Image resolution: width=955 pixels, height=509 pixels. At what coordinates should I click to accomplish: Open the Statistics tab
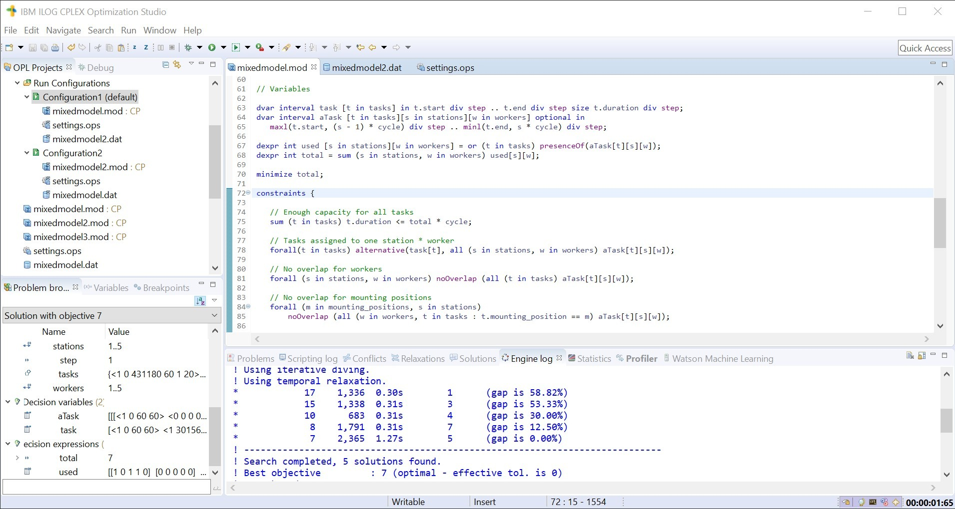[590, 358]
